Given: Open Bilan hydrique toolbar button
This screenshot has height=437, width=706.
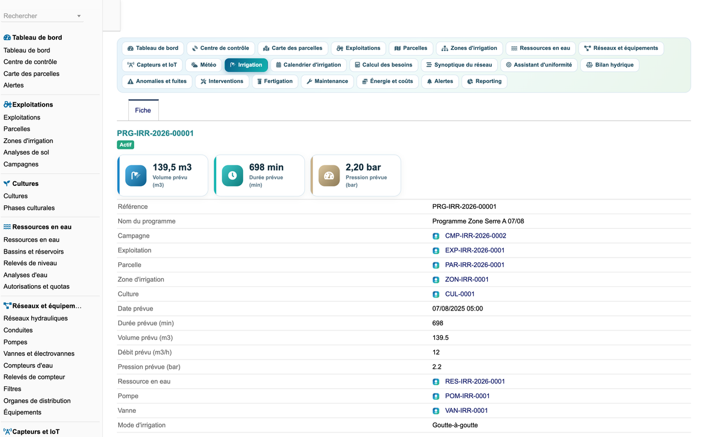Looking at the screenshot, I should click(610, 65).
